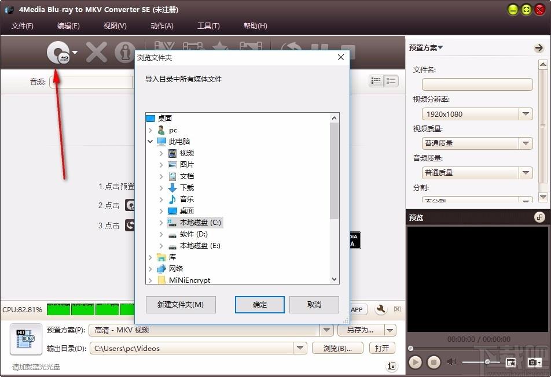Pop out the preview panel
This screenshot has width=551, height=377.
pyautogui.click(x=539, y=217)
